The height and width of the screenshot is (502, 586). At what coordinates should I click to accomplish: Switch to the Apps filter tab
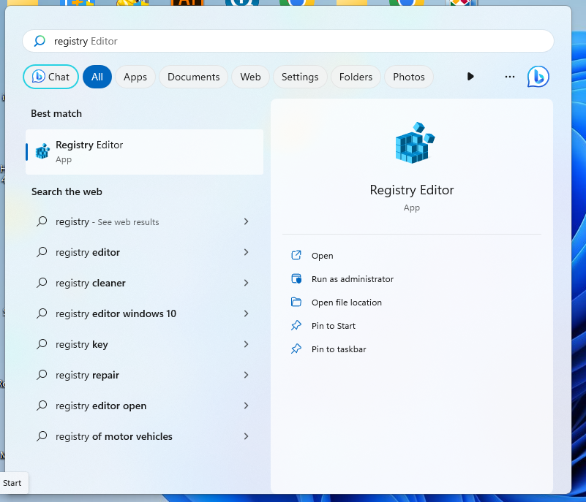(x=135, y=77)
